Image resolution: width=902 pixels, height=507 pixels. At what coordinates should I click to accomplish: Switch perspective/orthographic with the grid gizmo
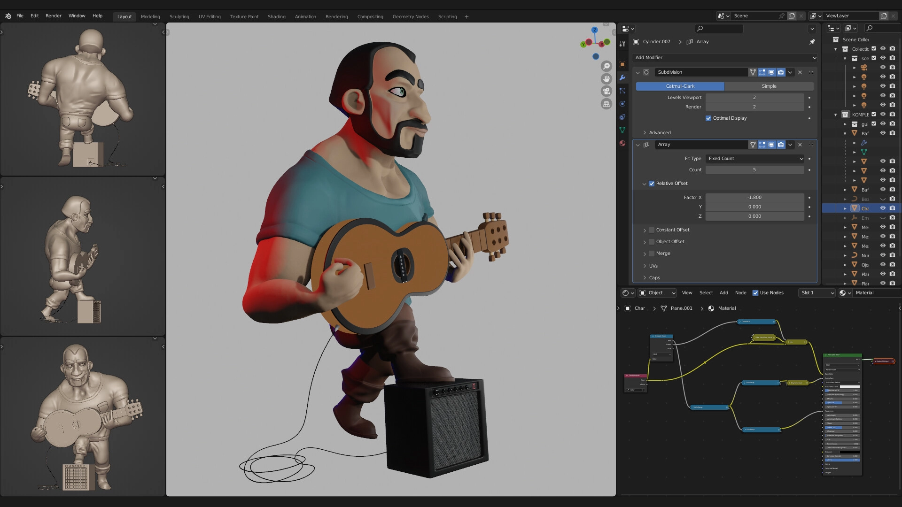point(607,104)
